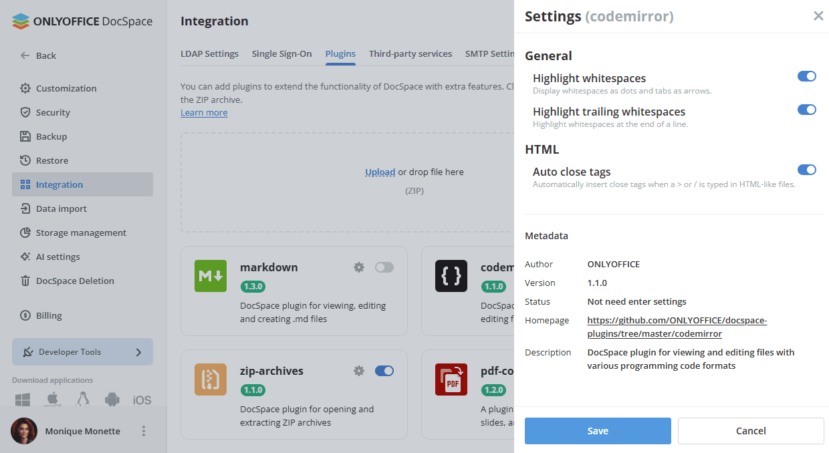The height and width of the screenshot is (453, 829).
Task: Click the AI settings sparkle icon
Action: tap(25, 257)
